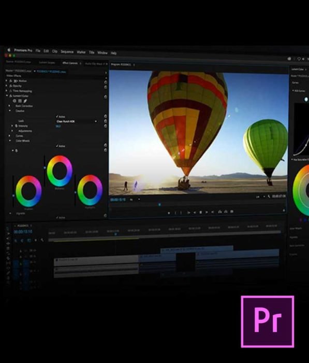Reset the Opacity effect
This screenshot has height=363, width=309.
(x=106, y=87)
